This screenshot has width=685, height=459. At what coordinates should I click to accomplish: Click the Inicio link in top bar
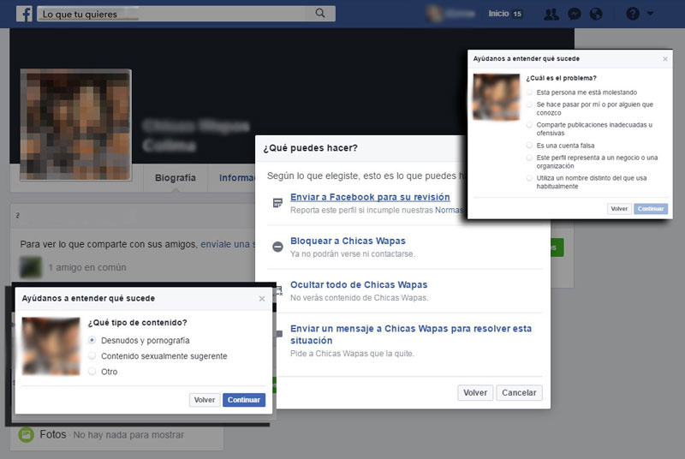point(498,14)
